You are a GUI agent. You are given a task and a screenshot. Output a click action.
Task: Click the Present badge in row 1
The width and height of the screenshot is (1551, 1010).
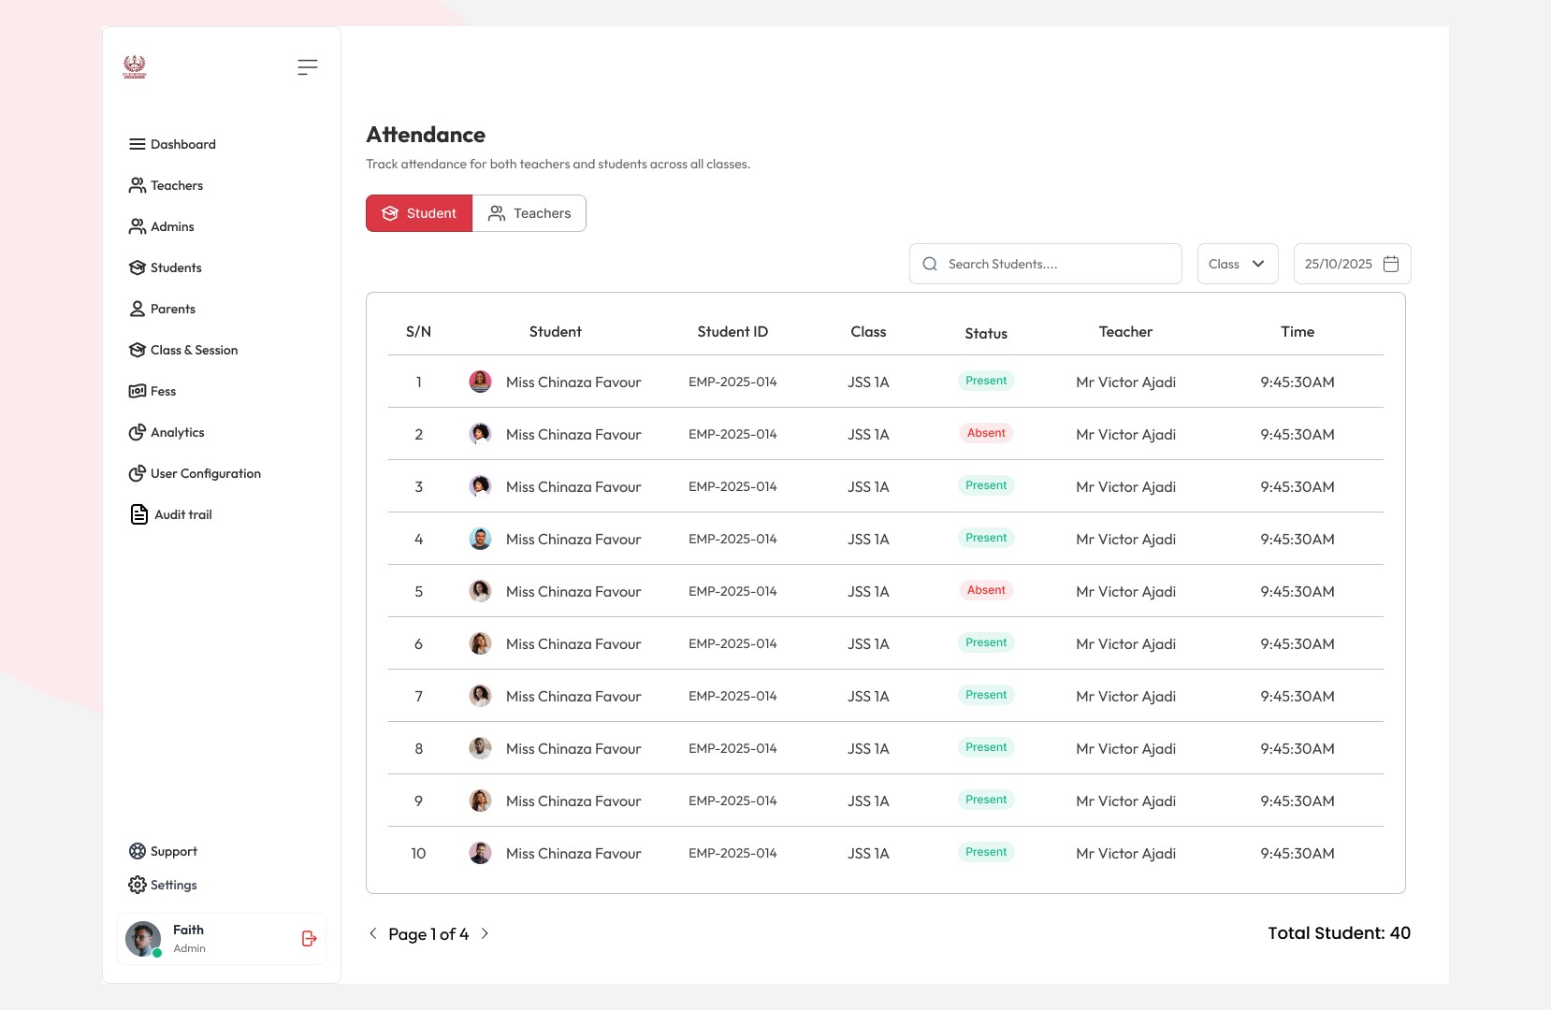pyautogui.click(x=986, y=381)
